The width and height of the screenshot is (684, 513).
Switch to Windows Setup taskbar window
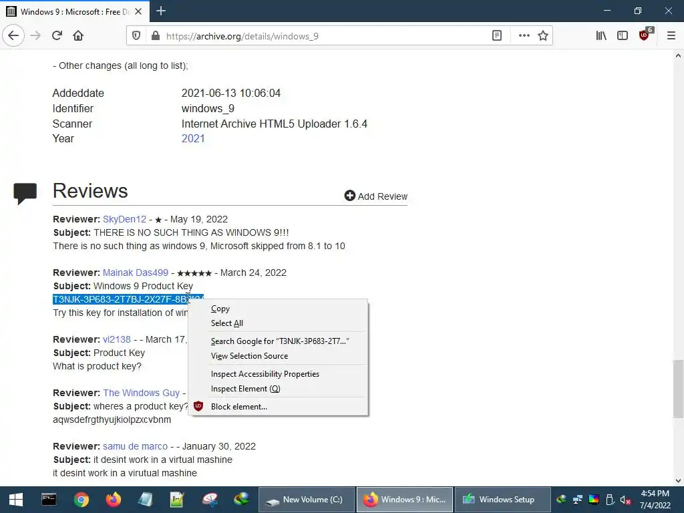click(x=502, y=500)
